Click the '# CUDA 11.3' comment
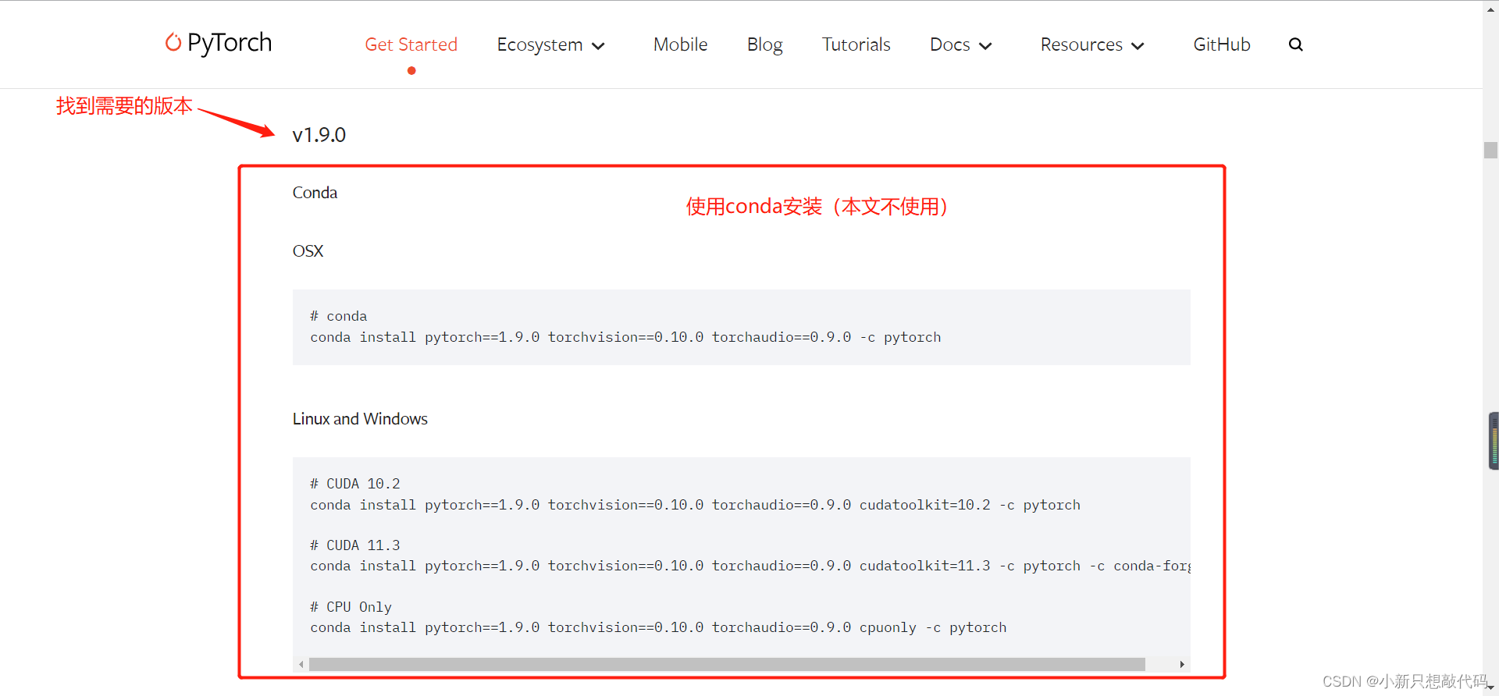 coord(354,545)
